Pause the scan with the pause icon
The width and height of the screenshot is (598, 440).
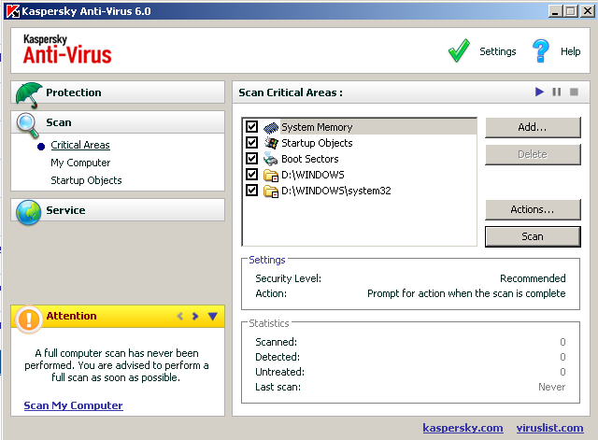[x=557, y=92]
